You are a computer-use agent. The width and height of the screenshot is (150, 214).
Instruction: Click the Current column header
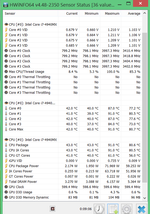(x=69, y=14)
